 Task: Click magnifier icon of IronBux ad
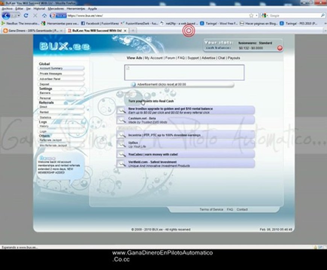click(x=121, y=111)
